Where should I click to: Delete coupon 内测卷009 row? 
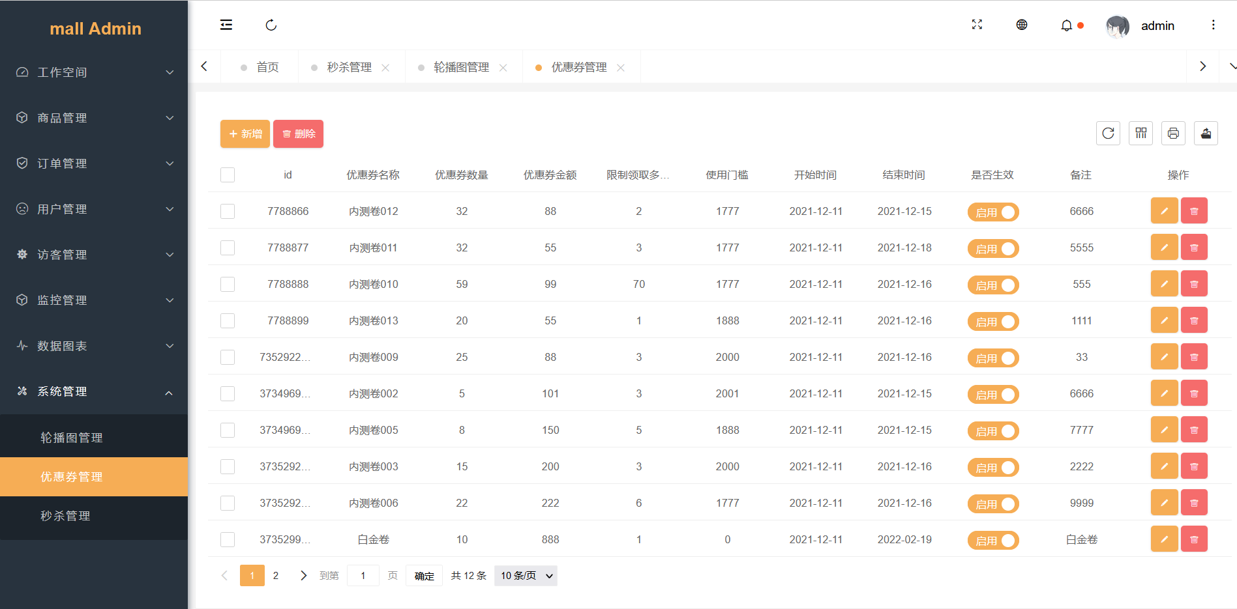point(1195,356)
